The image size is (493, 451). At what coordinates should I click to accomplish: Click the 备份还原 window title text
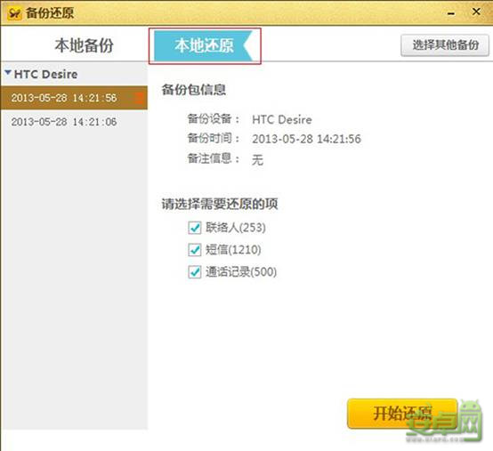(x=50, y=13)
